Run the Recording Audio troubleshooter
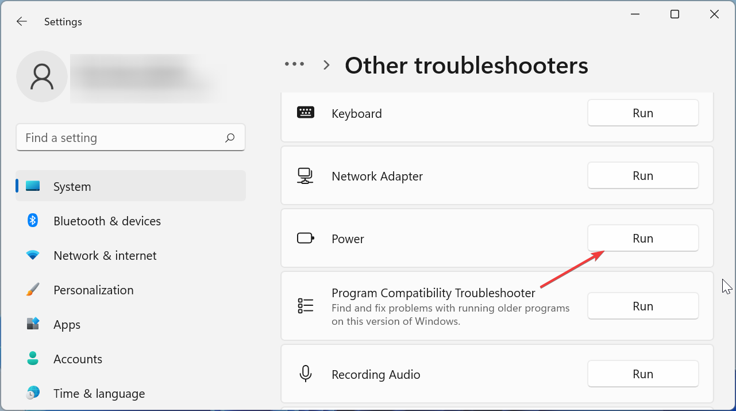Viewport: 736px width, 411px height. (x=643, y=374)
